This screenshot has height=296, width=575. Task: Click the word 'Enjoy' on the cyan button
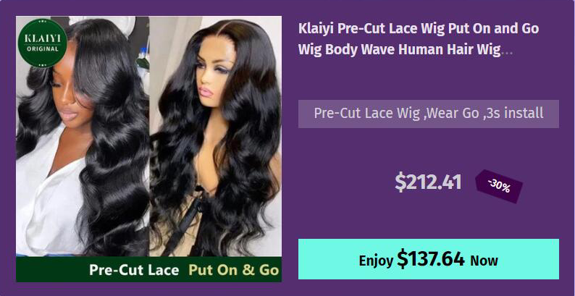pyautogui.click(x=376, y=261)
